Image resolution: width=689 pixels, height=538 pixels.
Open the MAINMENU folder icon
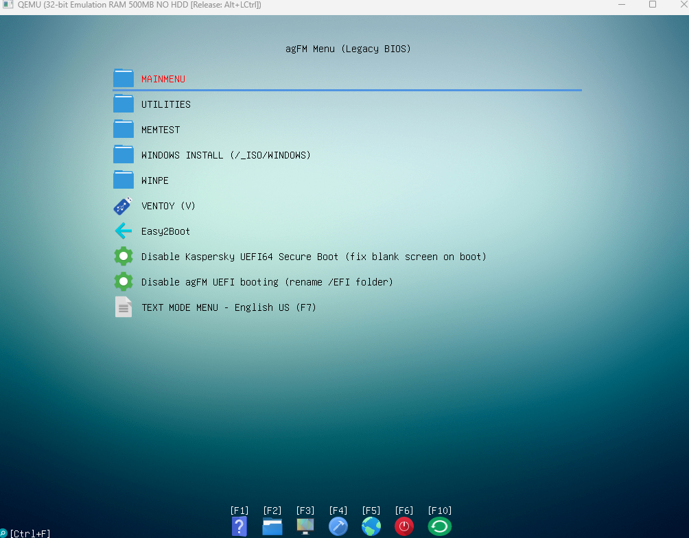[x=124, y=78]
